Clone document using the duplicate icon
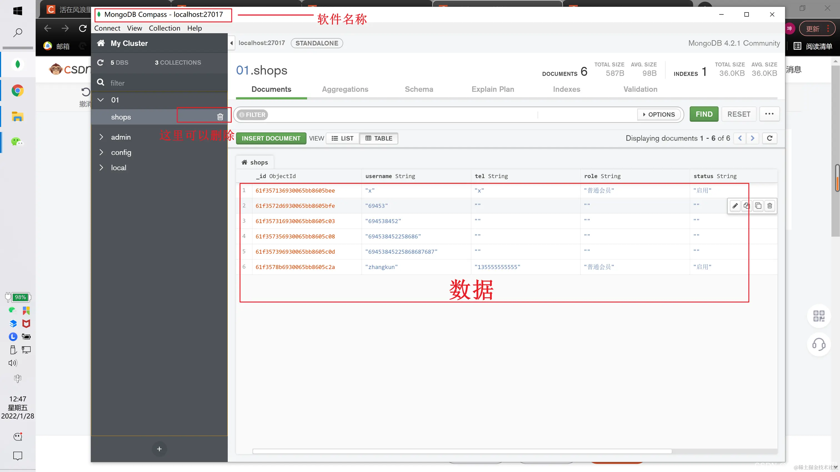Image resolution: width=840 pixels, height=472 pixels. tap(758, 206)
